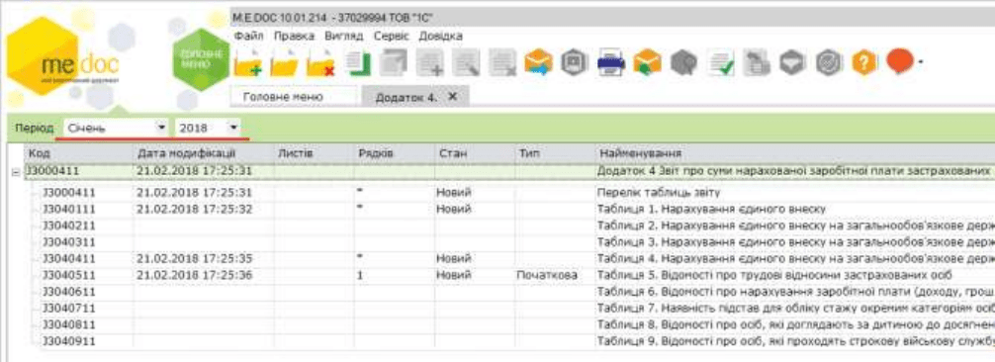Collapse the J3000411 tree root node
This screenshot has width=995, height=362.
point(17,172)
